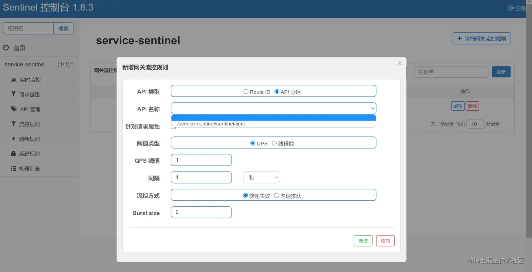
Task: Click the Burst size input field
Action: [201, 212]
